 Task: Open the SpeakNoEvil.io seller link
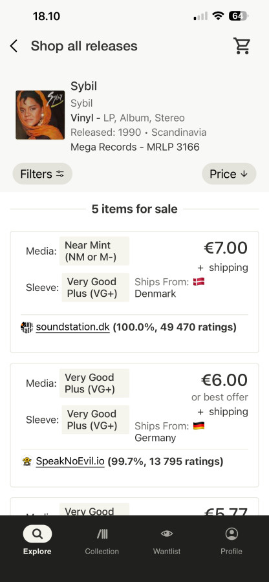pos(70,461)
